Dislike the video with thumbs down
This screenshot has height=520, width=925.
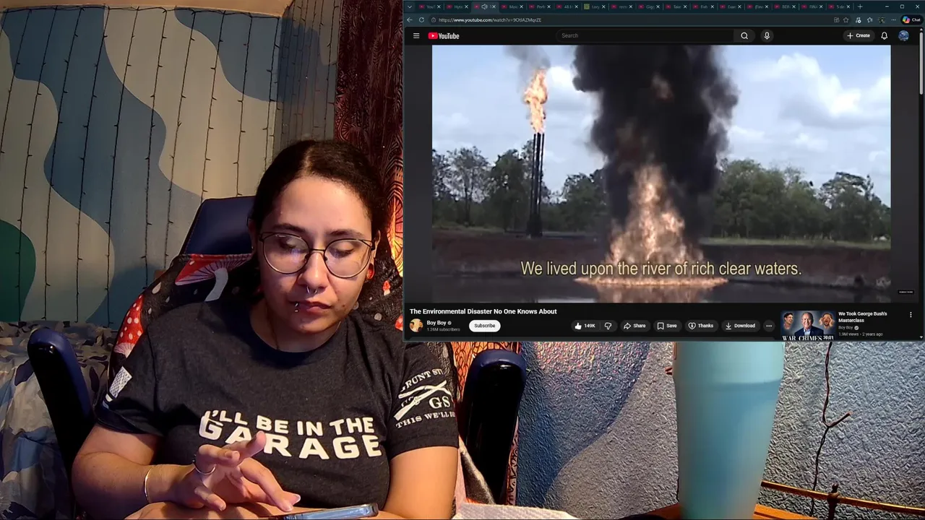point(608,326)
